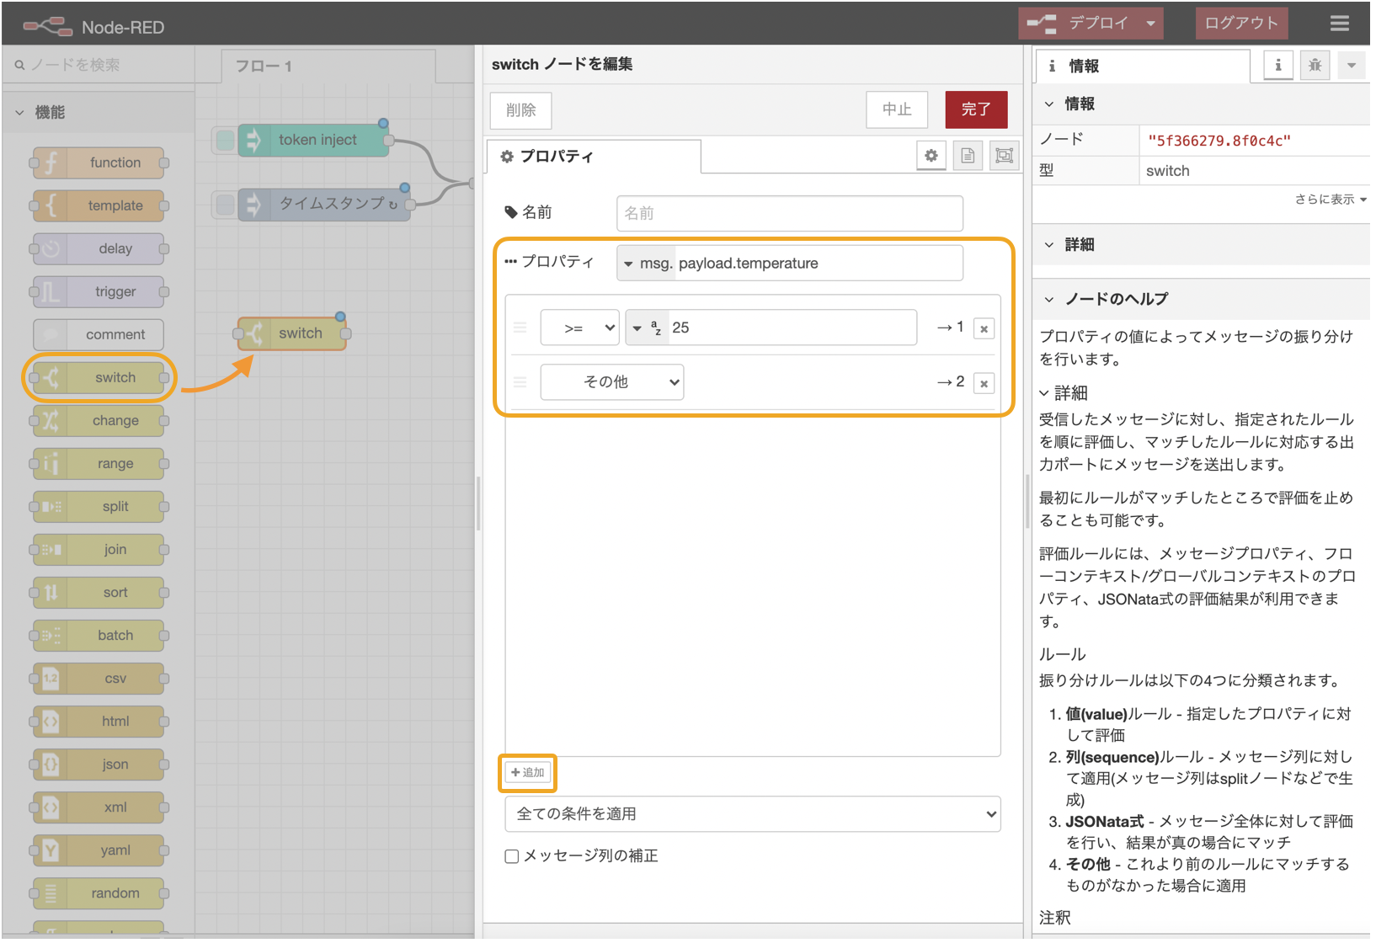
Task: Open the sidebar tabs dropdown arrow
Action: point(1352,65)
